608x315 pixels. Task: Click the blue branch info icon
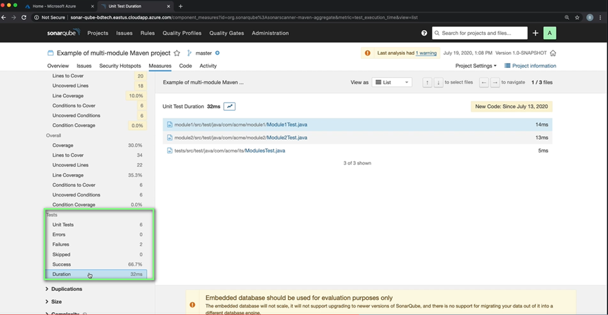pos(217,53)
